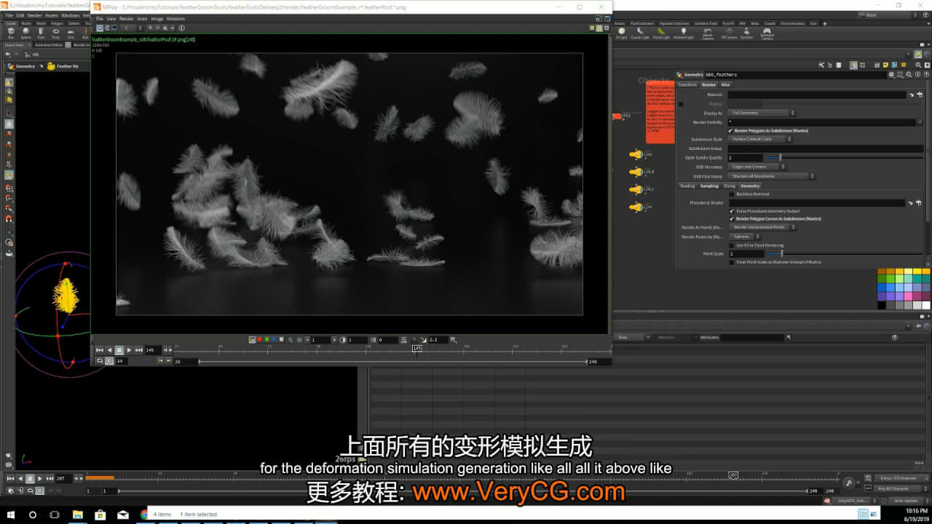
Task: Open Subdivision Style dropdown
Action: click(x=760, y=139)
